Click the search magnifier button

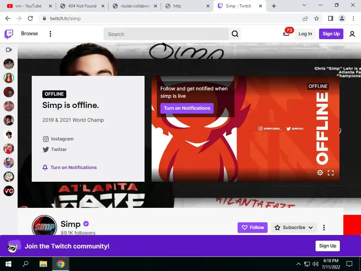point(235,34)
